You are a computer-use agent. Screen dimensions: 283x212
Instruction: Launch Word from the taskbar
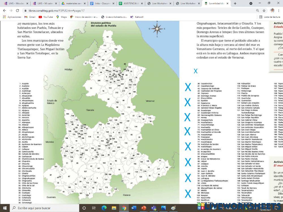coord(134,208)
